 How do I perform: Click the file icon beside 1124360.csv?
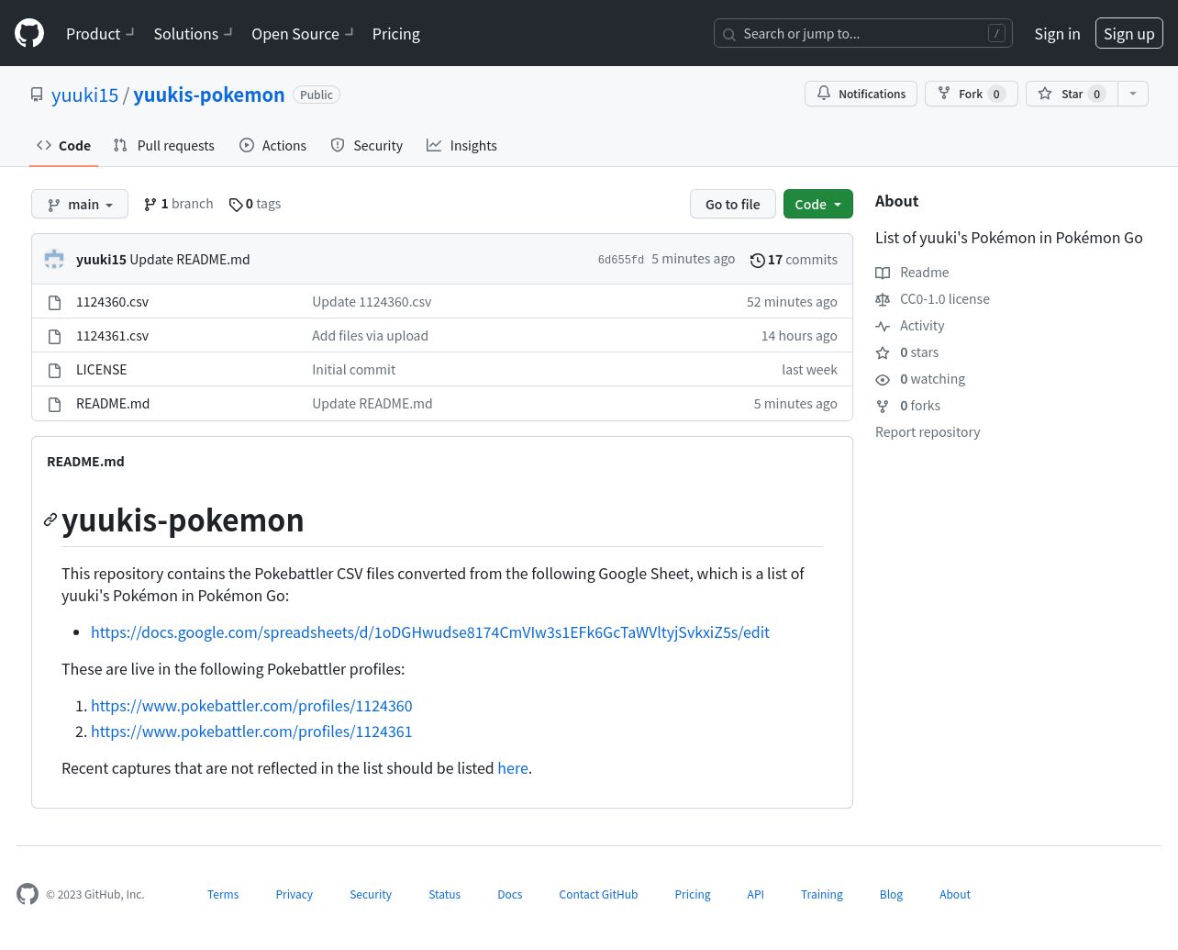tap(54, 302)
